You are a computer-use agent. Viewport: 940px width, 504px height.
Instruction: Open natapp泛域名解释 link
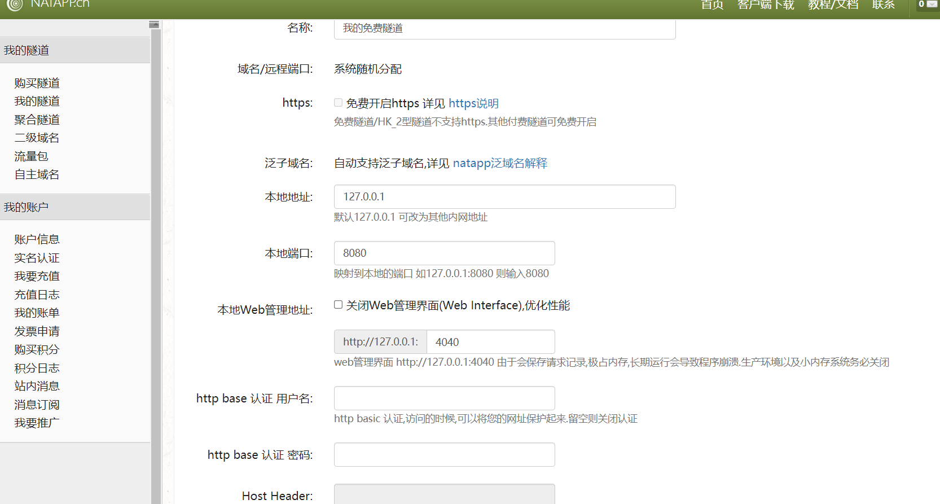coord(500,163)
